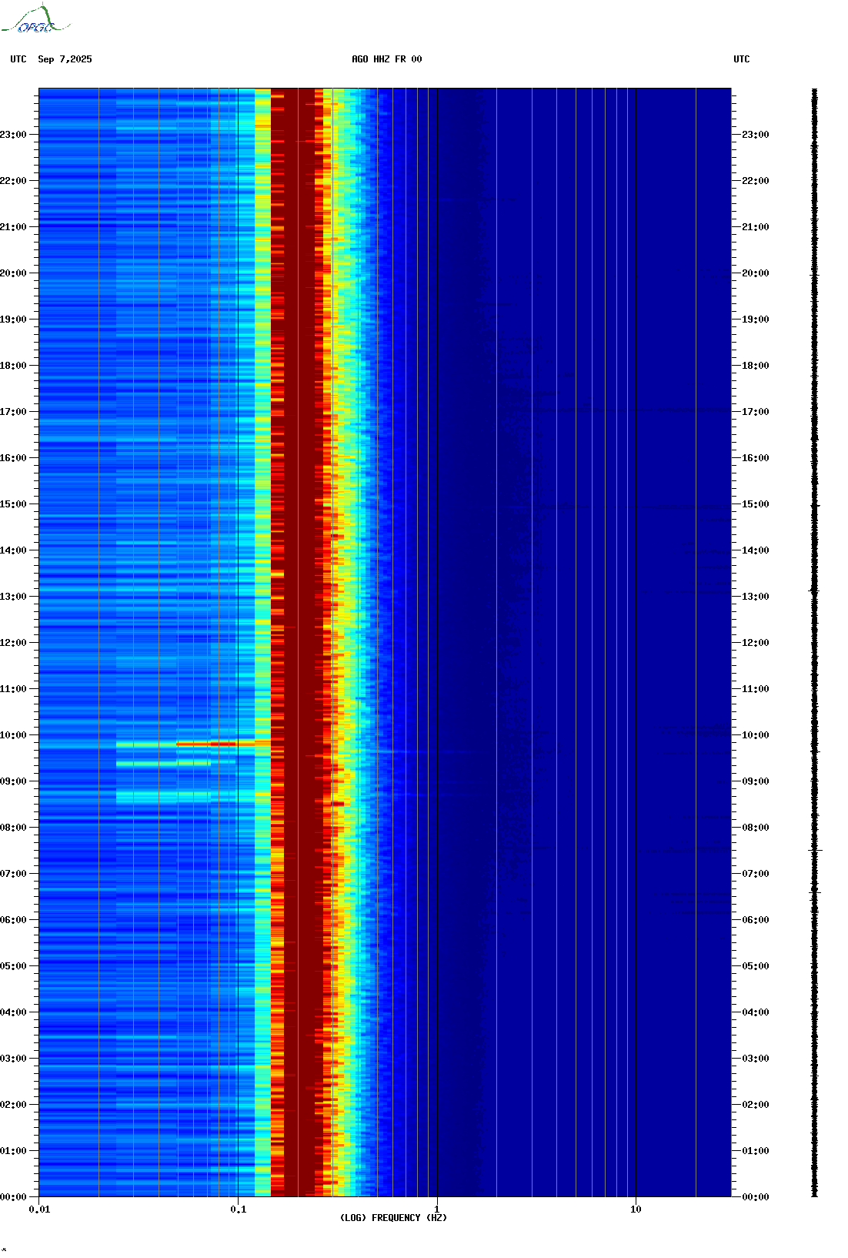The image size is (848, 1258).
Task: Click '21:00' on the left time axis
Action: [x=13, y=227]
